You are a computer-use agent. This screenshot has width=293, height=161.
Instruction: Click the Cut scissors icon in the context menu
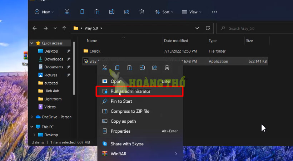pyautogui.click(x=105, y=68)
